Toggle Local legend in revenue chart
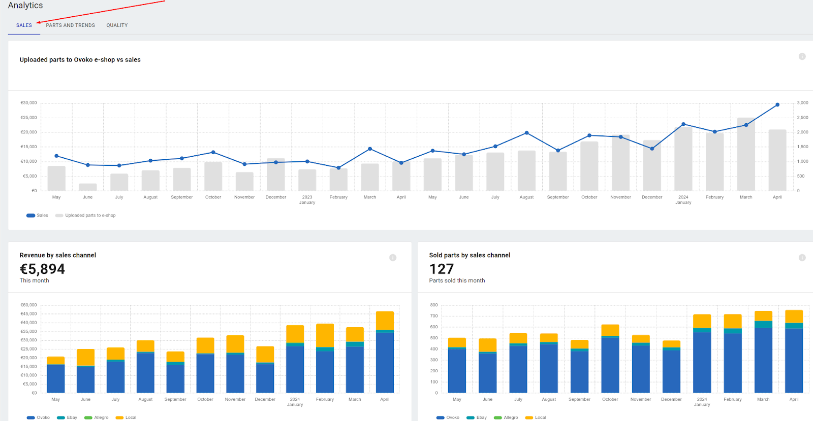 tap(126, 417)
